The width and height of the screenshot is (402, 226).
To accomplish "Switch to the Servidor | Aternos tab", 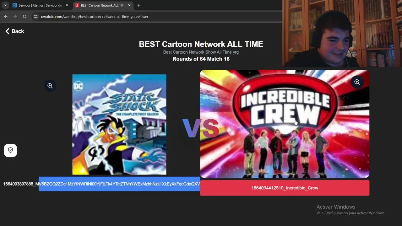I will tap(40, 5).
